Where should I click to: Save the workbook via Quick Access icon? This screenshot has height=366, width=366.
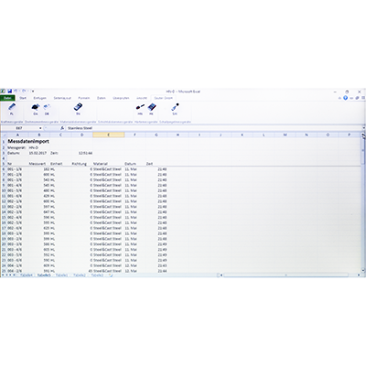coord(10,91)
